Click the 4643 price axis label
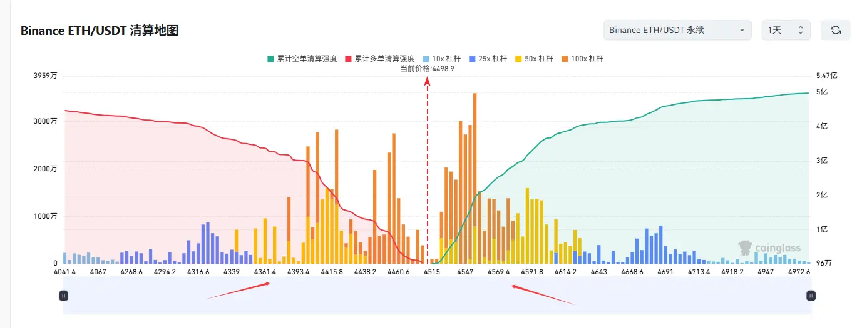 coord(599,272)
